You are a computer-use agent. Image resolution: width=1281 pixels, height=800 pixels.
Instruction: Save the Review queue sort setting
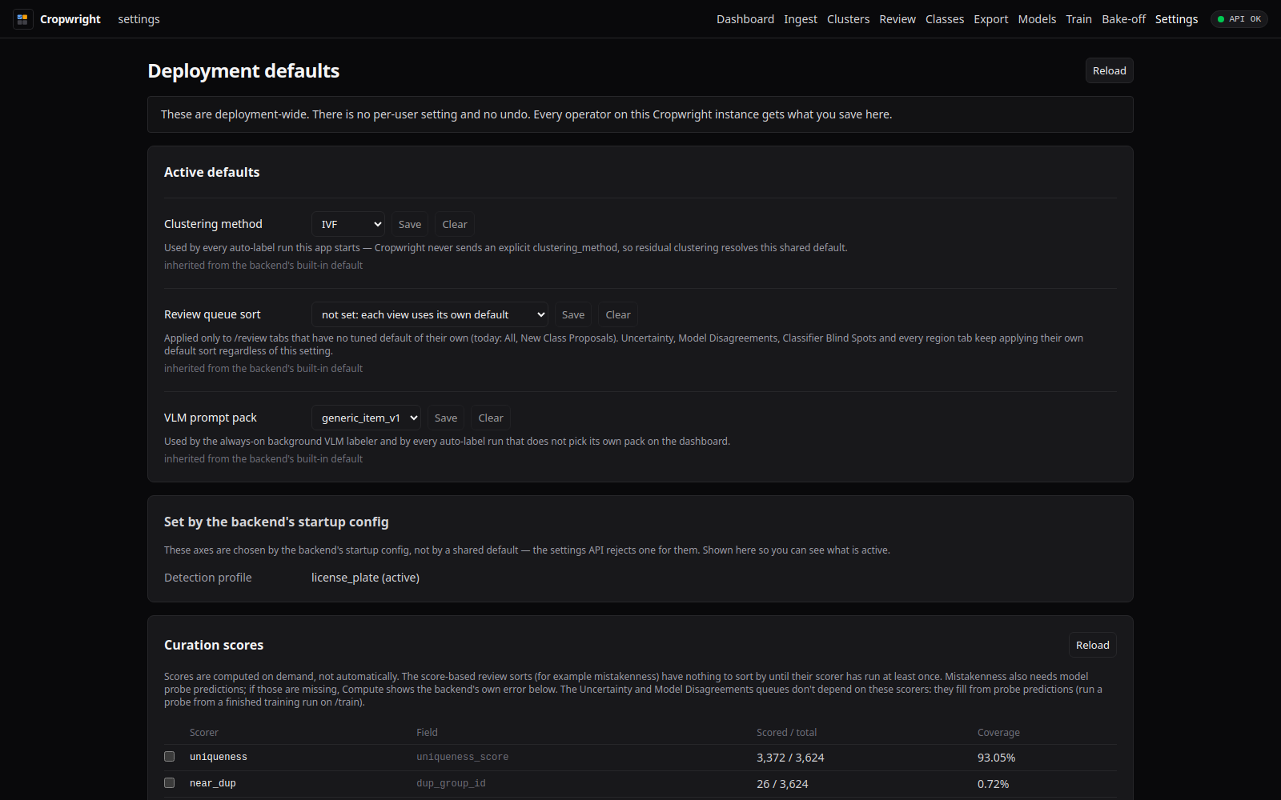click(573, 314)
